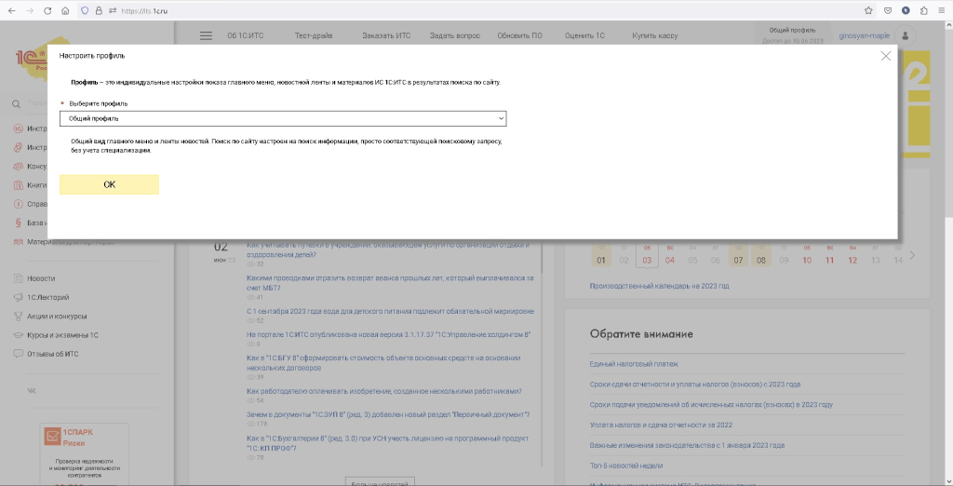Click the site search magnifier icon
This screenshot has height=486, width=953.
click(17, 104)
